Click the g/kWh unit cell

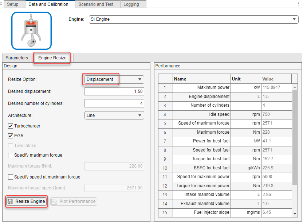tap(246, 168)
